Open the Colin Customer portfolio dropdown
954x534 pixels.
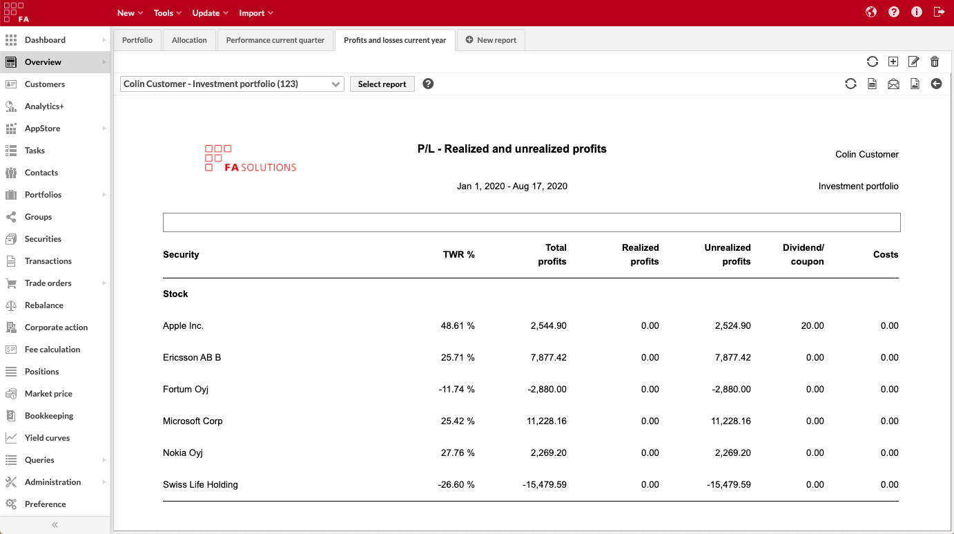232,84
